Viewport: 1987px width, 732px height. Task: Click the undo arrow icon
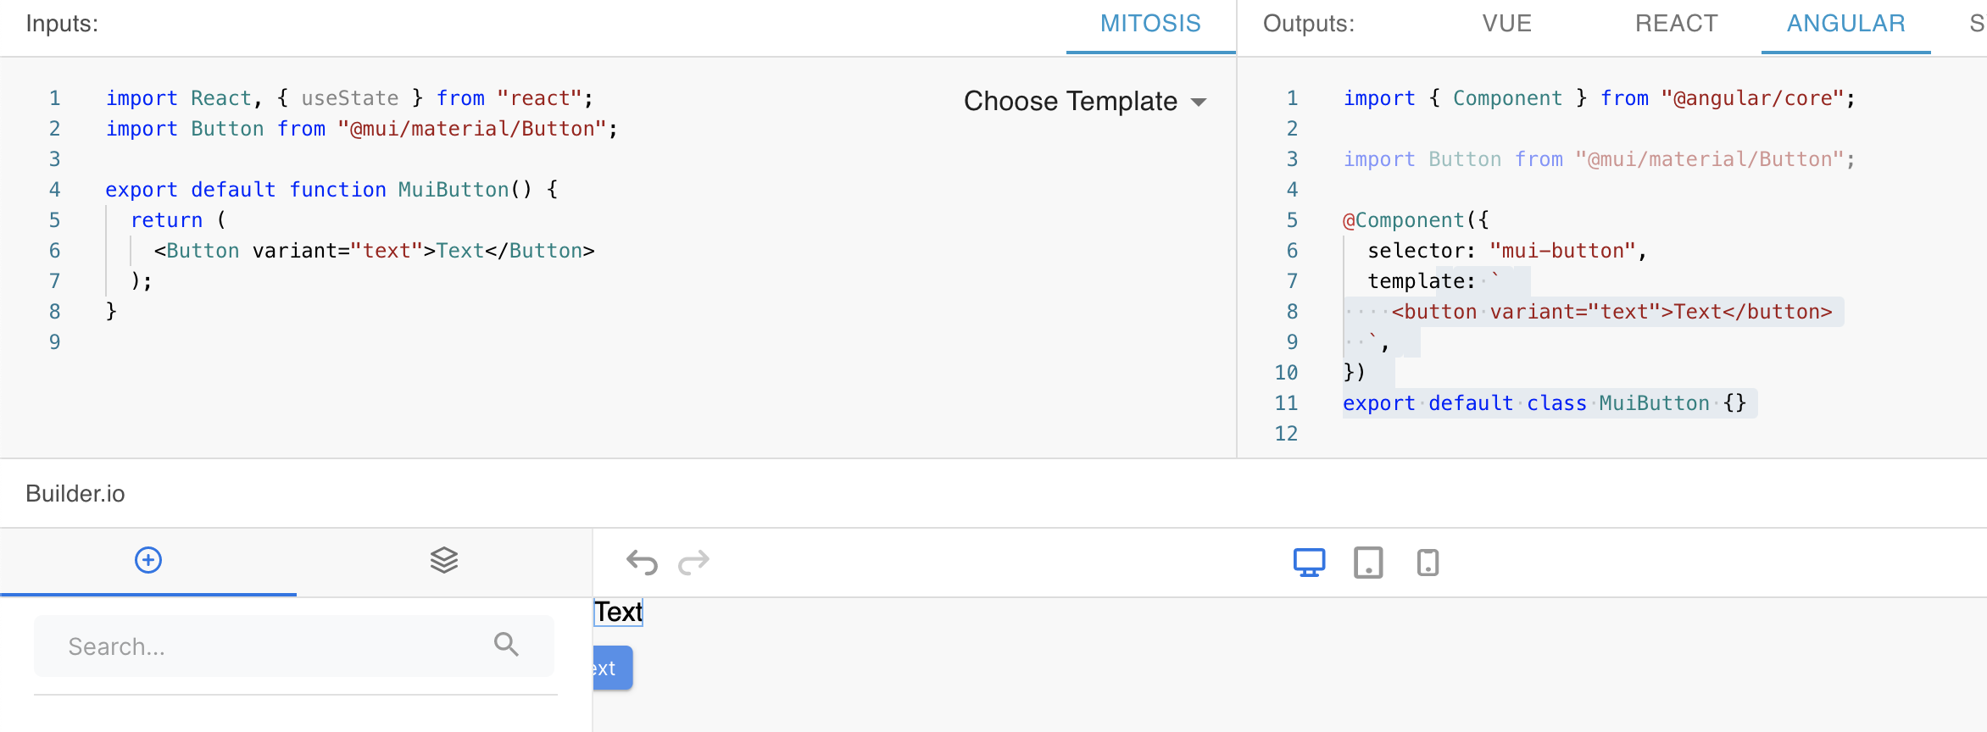pos(643,563)
